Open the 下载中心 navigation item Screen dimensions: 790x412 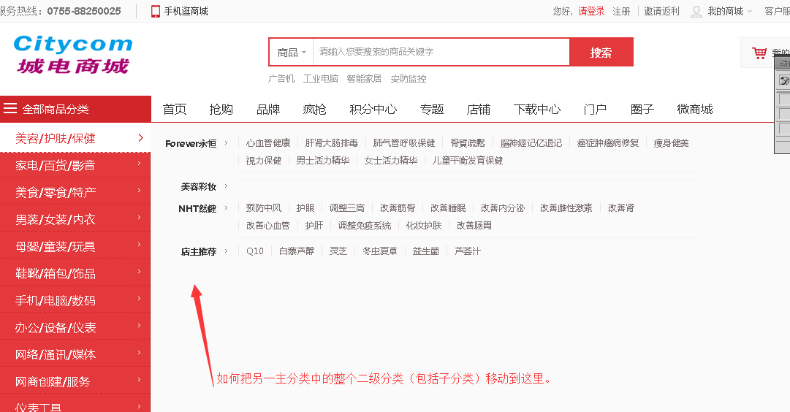click(x=537, y=110)
